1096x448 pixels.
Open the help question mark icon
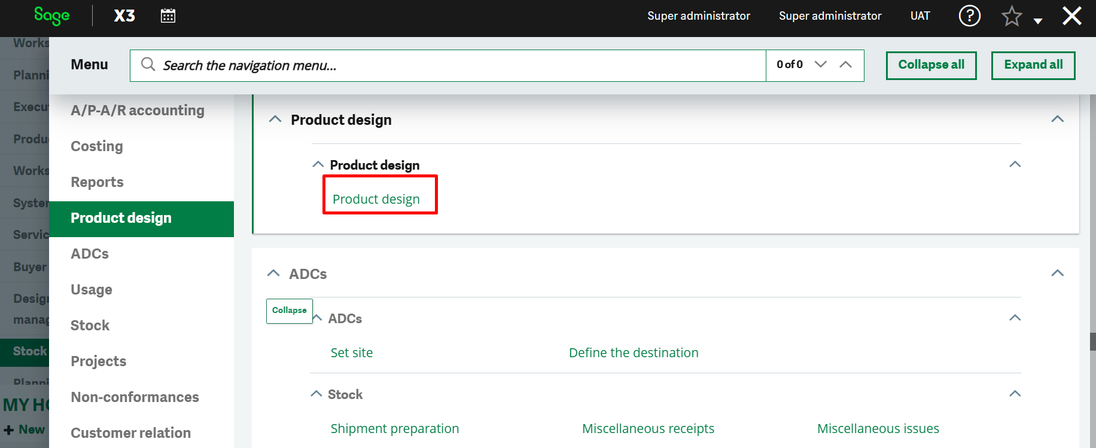coord(969,16)
